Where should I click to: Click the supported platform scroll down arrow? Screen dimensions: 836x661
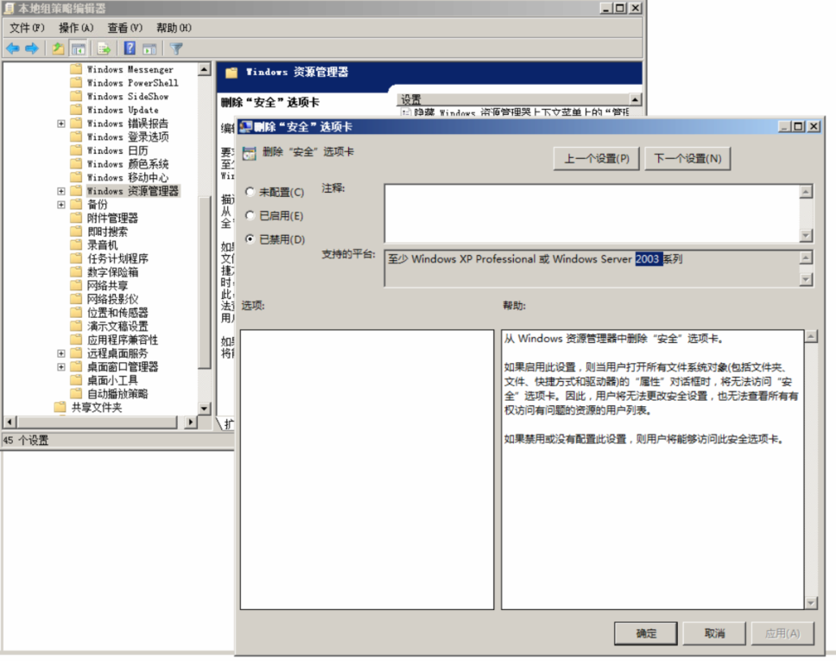(x=806, y=279)
